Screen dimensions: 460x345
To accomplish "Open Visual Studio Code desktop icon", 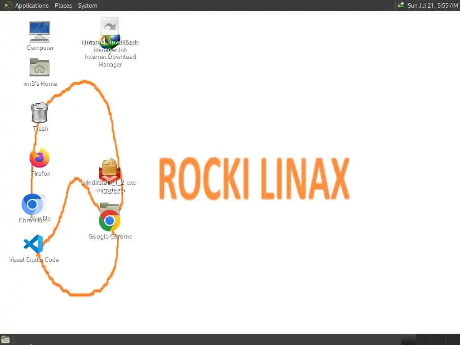I will tap(33, 244).
